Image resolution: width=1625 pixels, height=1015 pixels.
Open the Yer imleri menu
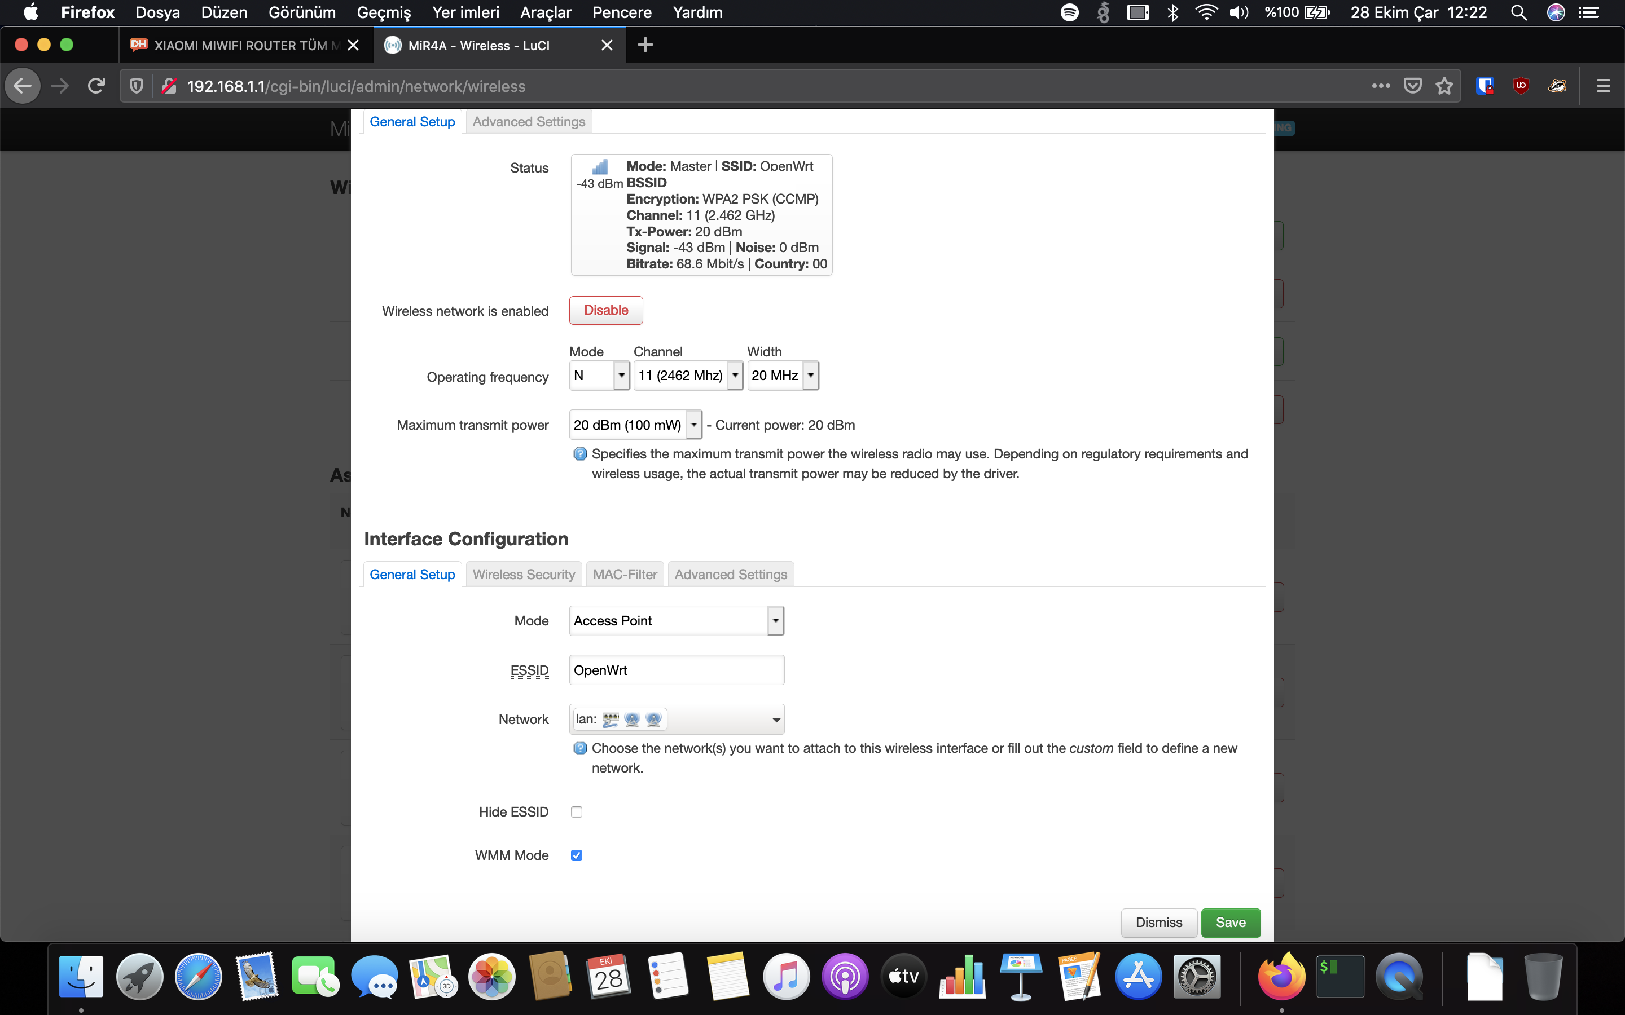tap(465, 12)
